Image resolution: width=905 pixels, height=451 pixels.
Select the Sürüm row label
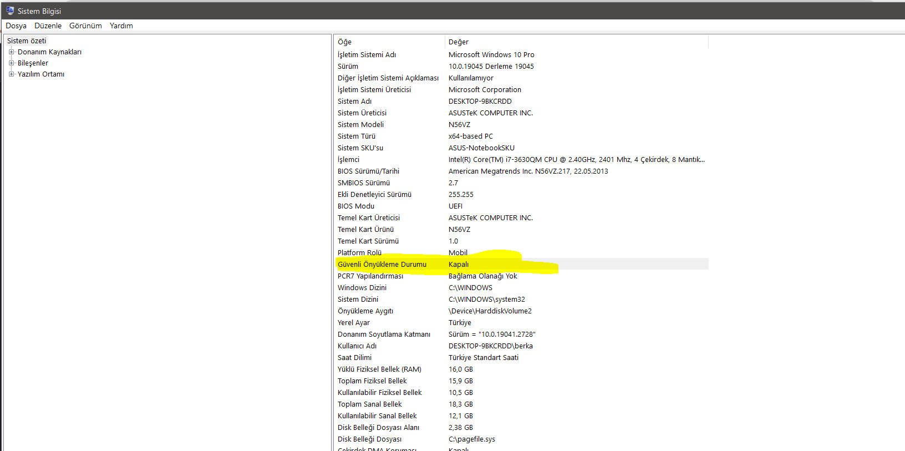(x=348, y=66)
